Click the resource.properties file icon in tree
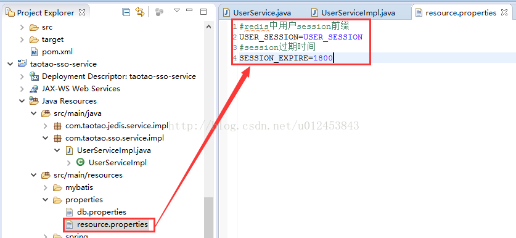 coord(69,224)
